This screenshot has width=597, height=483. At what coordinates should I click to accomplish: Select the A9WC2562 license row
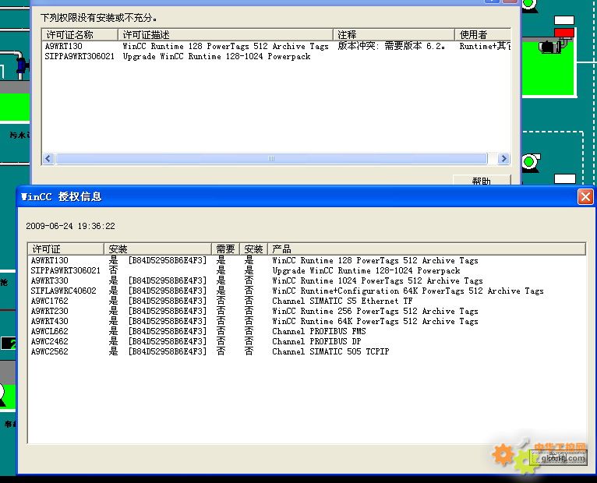(306, 351)
